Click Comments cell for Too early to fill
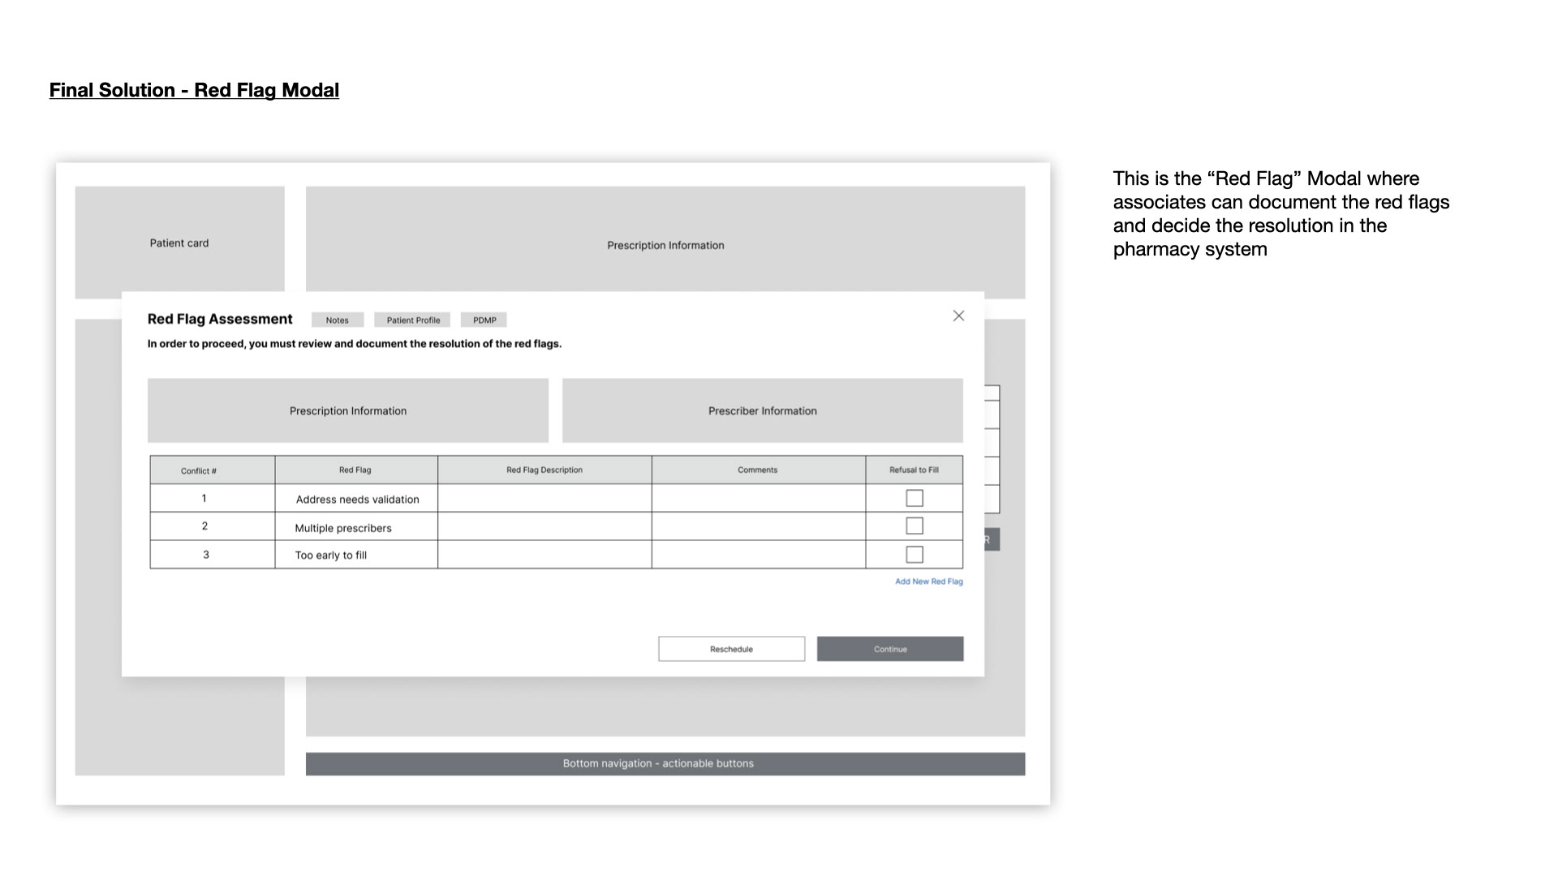1558x876 pixels. (x=758, y=555)
